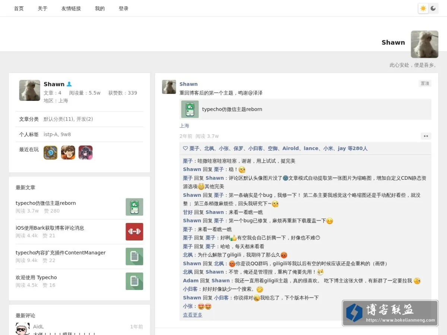Open 登录 in the top navigation
Screen dimensions: 447x335
tap(124, 9)
